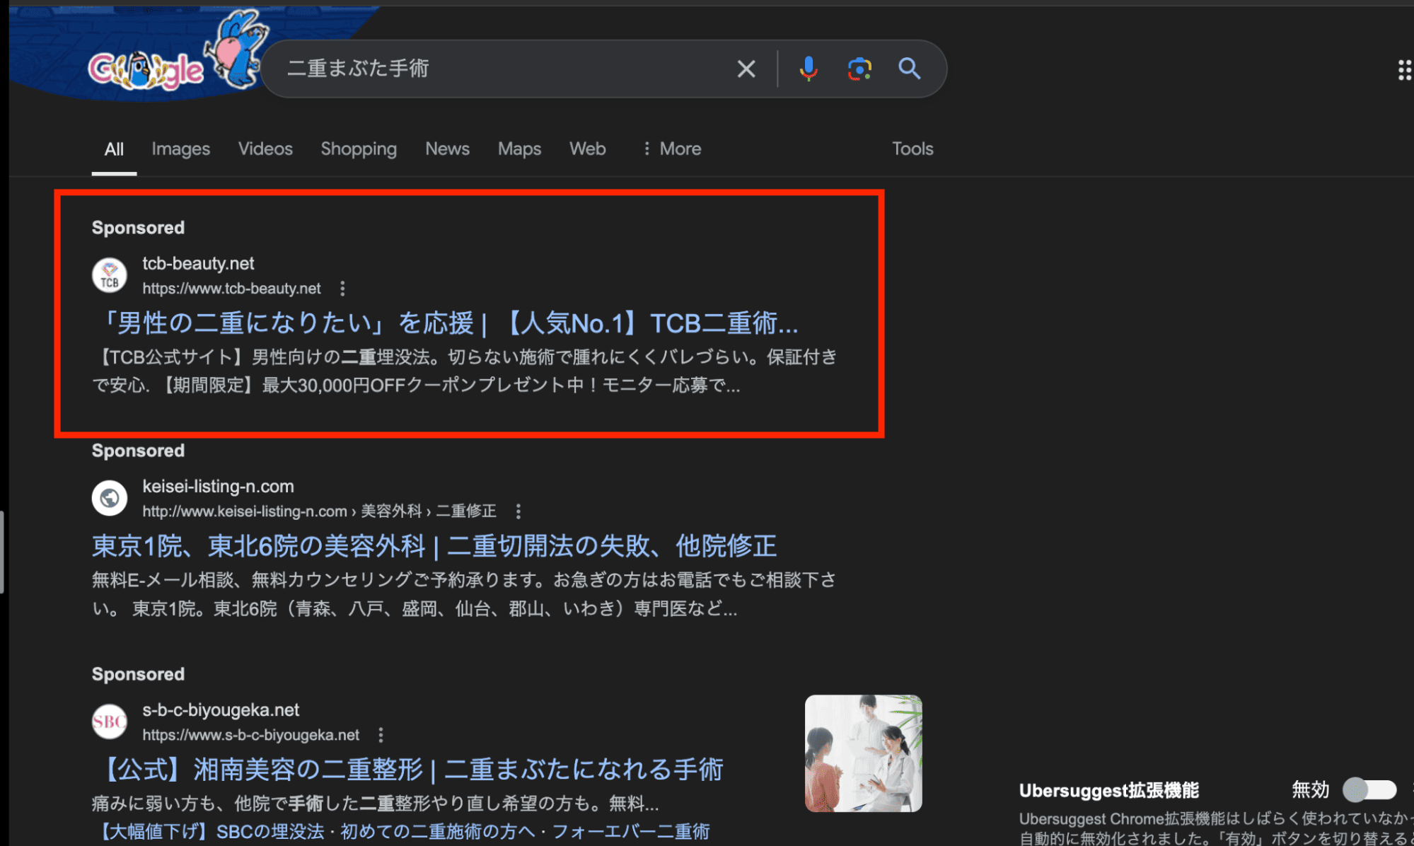Switch to the Shopping tab

tap(359, 149)
